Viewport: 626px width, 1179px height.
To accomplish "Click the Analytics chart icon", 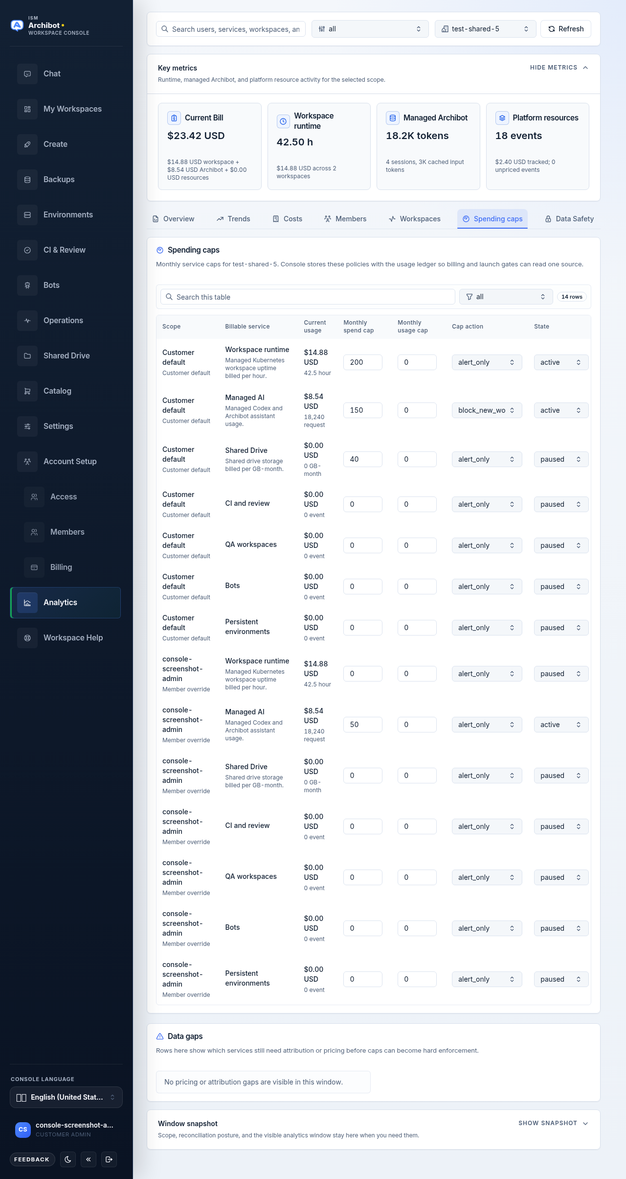I will click(x=27, y=603).
